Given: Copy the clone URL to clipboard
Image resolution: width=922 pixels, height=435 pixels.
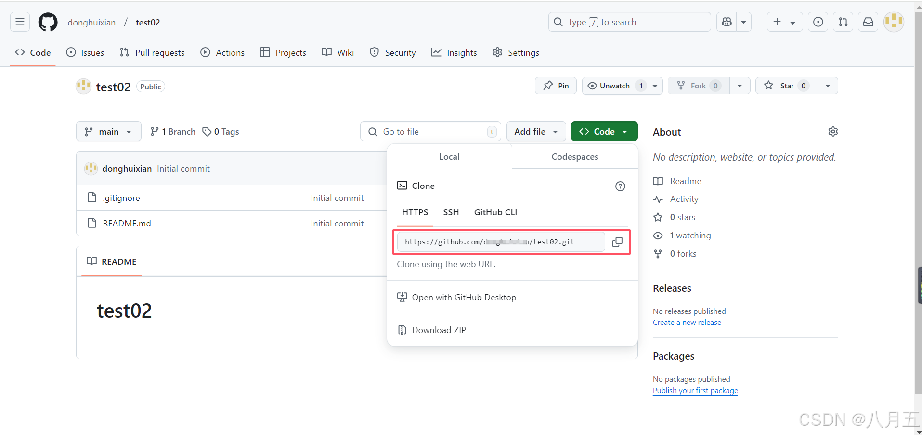Looking at the screenshot, I should pyautogui.click(x=617, y=242).
